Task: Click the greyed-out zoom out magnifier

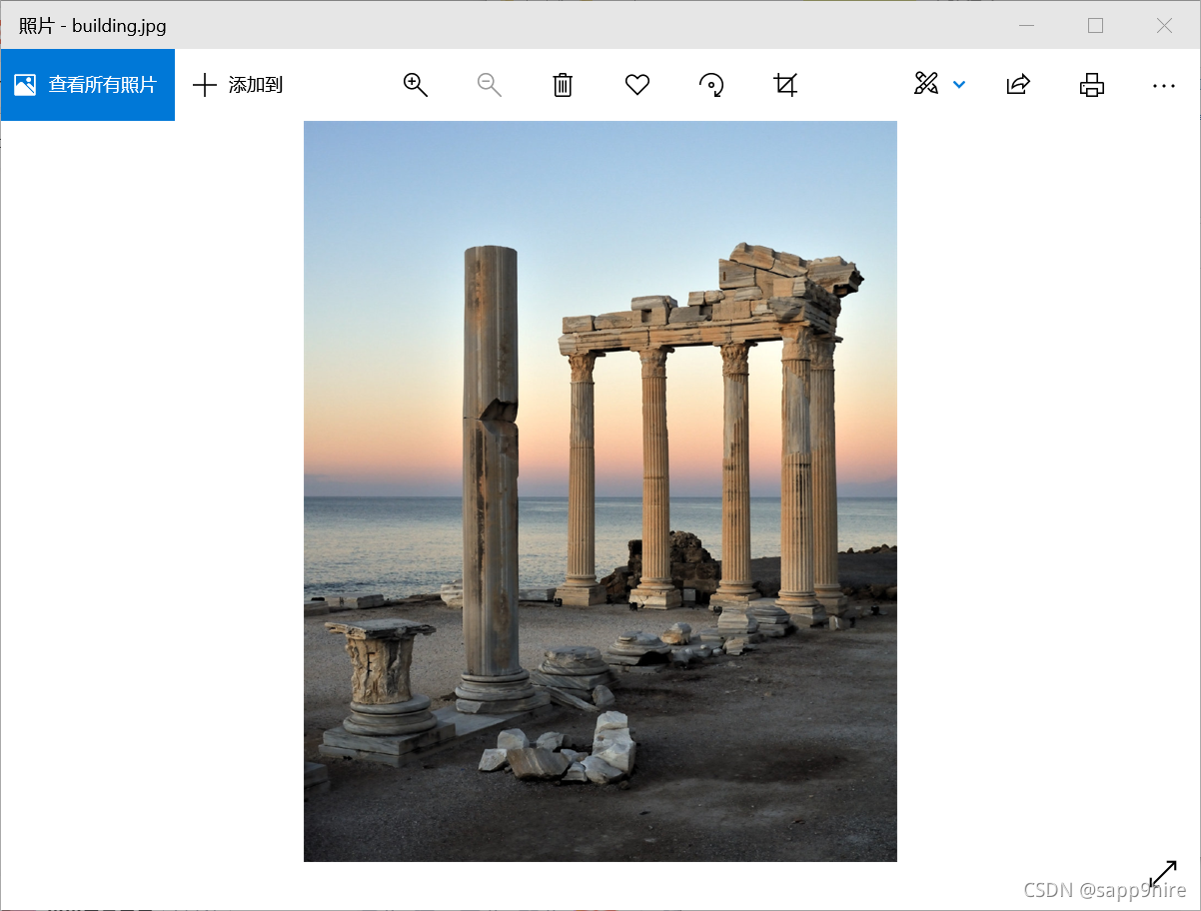Action: [x=490, y=85]
